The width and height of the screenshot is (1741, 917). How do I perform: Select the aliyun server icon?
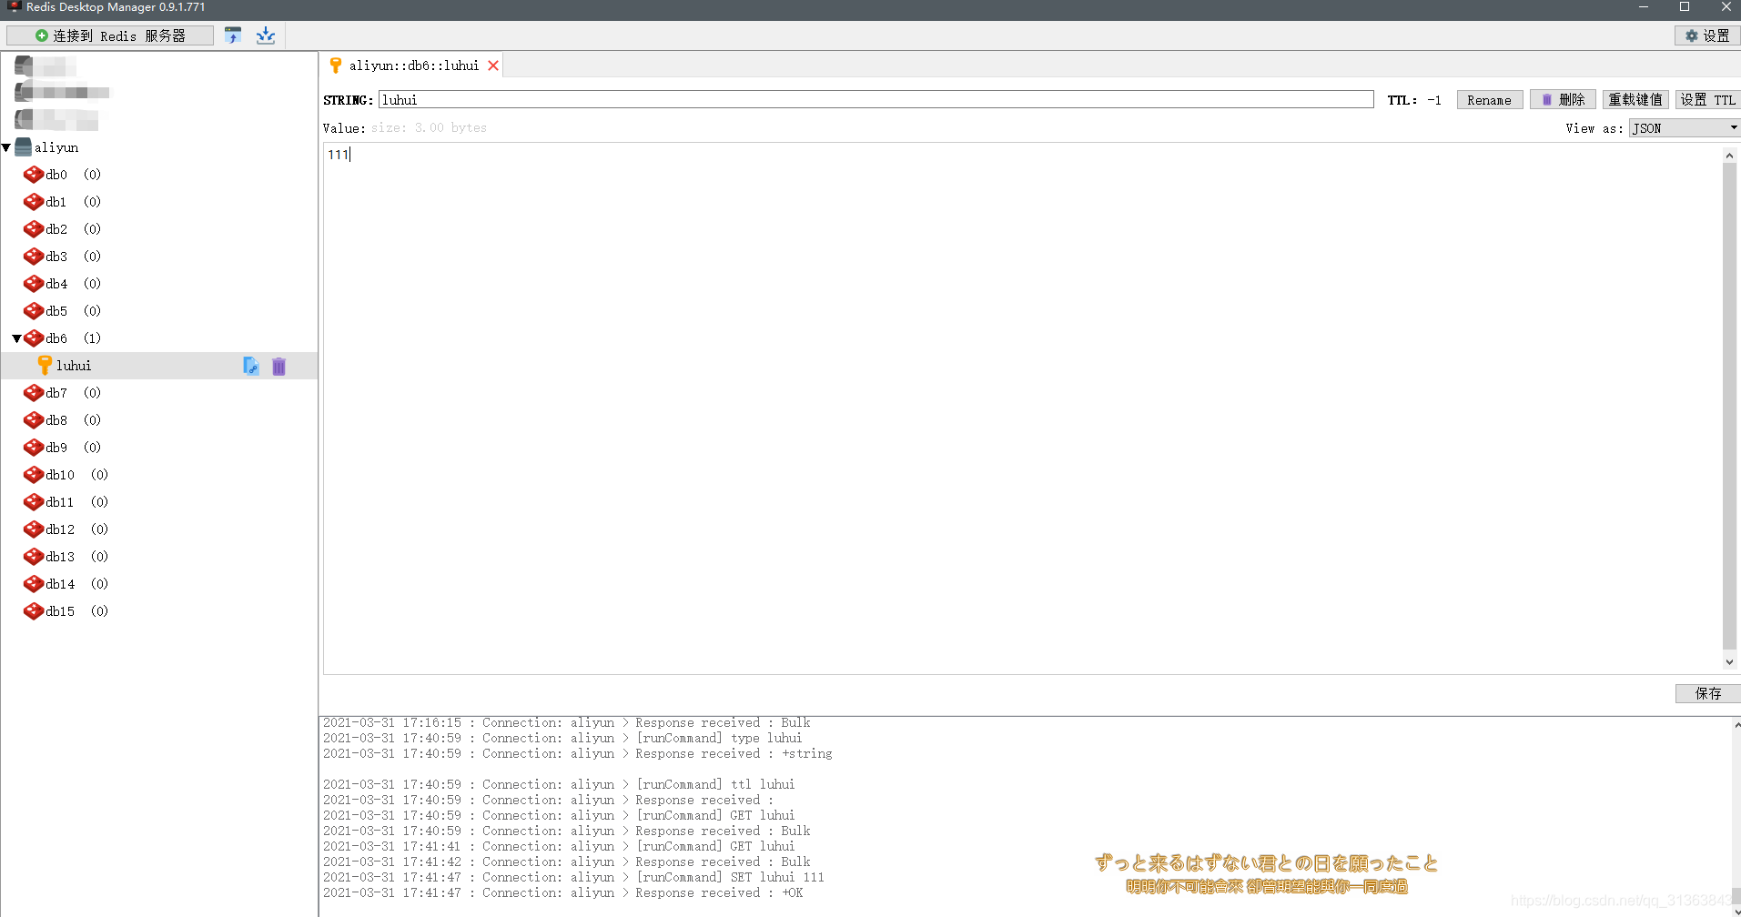point(24,147)
